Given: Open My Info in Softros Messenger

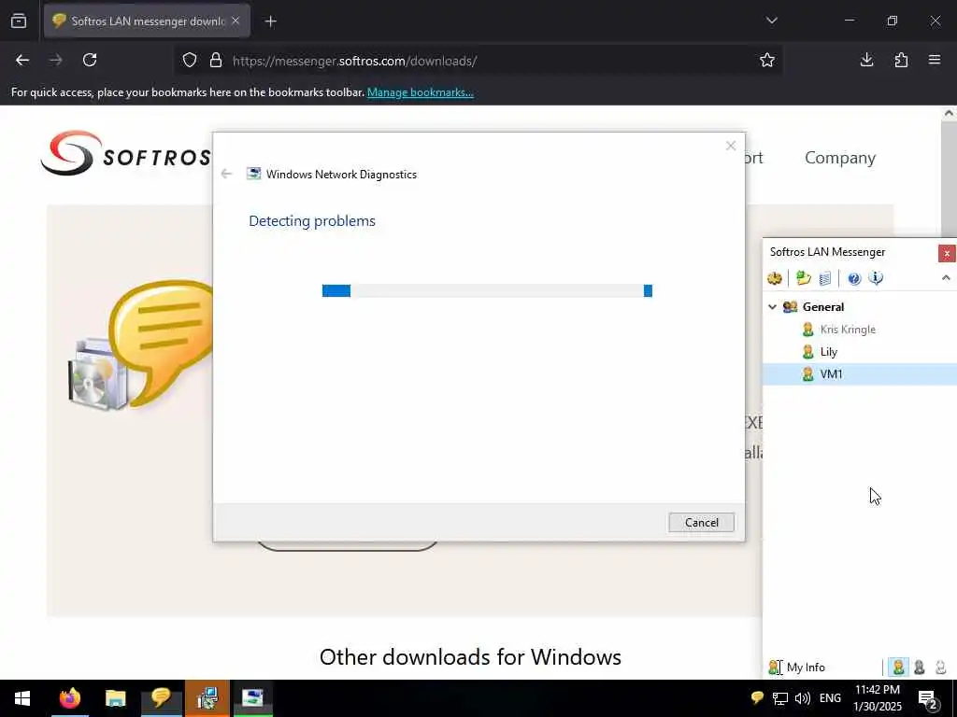Looking at the screenshot, I should pyautogui.click(x=797, y=667).
